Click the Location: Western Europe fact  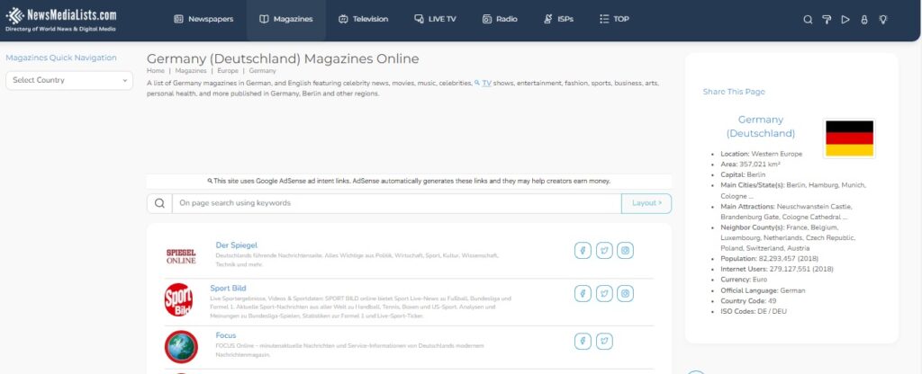click(761, 154)
